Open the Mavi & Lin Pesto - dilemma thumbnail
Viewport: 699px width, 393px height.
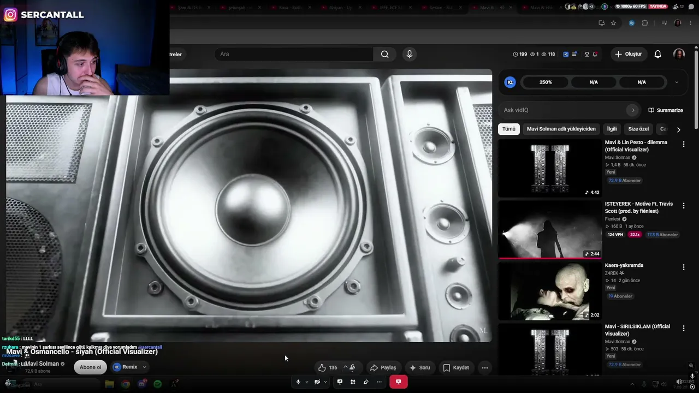(550, 168)
